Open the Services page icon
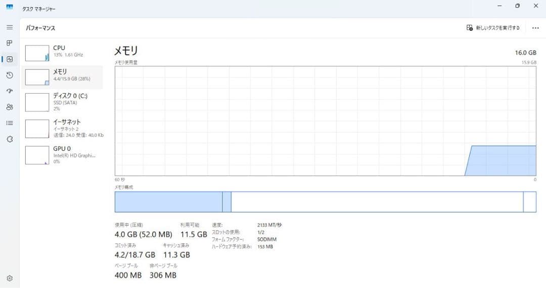This screenshot has height=288, width=546. pyautogui.click(x=10, y=139)
